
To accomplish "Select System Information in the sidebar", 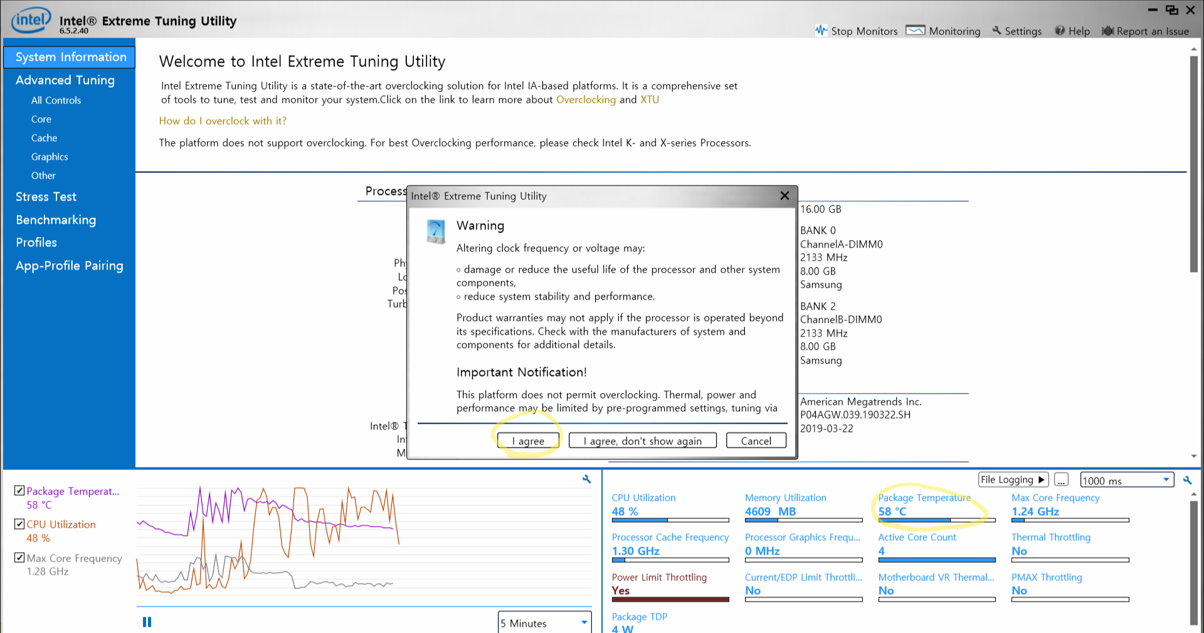I will 70,57.
